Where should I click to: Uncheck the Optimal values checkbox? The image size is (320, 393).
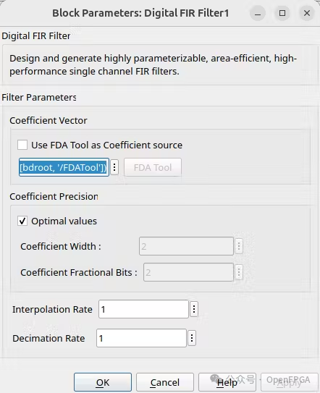(x=22, y=221)
